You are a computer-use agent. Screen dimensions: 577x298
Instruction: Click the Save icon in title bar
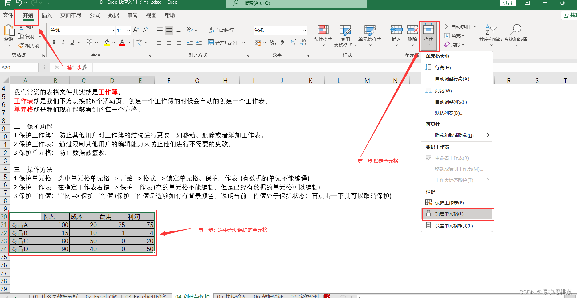pos(8,3)
